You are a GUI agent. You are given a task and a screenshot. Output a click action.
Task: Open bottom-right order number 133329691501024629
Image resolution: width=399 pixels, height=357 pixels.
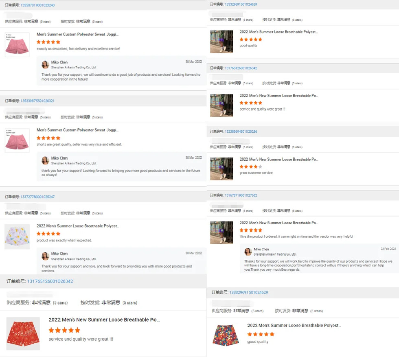coord(249,292)
